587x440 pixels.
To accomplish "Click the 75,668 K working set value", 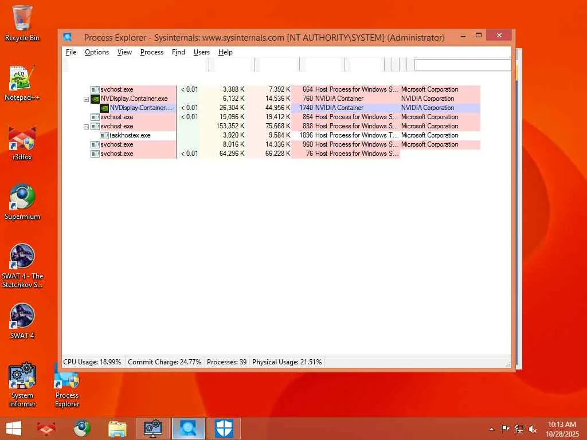I will point(277,126).
